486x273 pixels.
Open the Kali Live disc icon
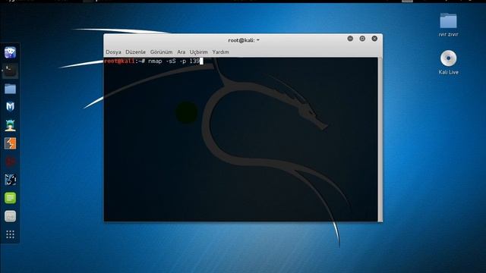coord(448,62)
